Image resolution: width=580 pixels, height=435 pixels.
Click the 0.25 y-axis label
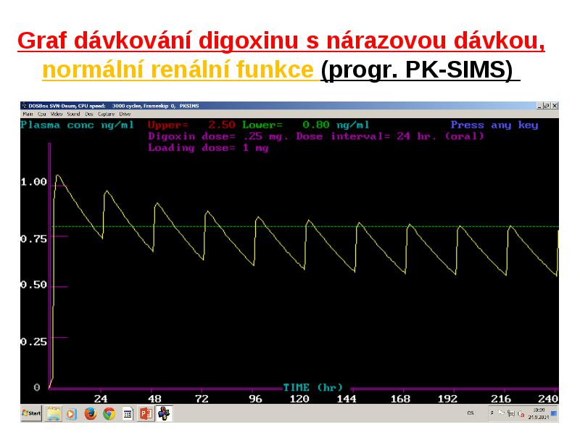[x=33, y=341]
